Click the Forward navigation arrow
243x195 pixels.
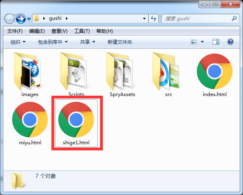[x=21, y=19]
